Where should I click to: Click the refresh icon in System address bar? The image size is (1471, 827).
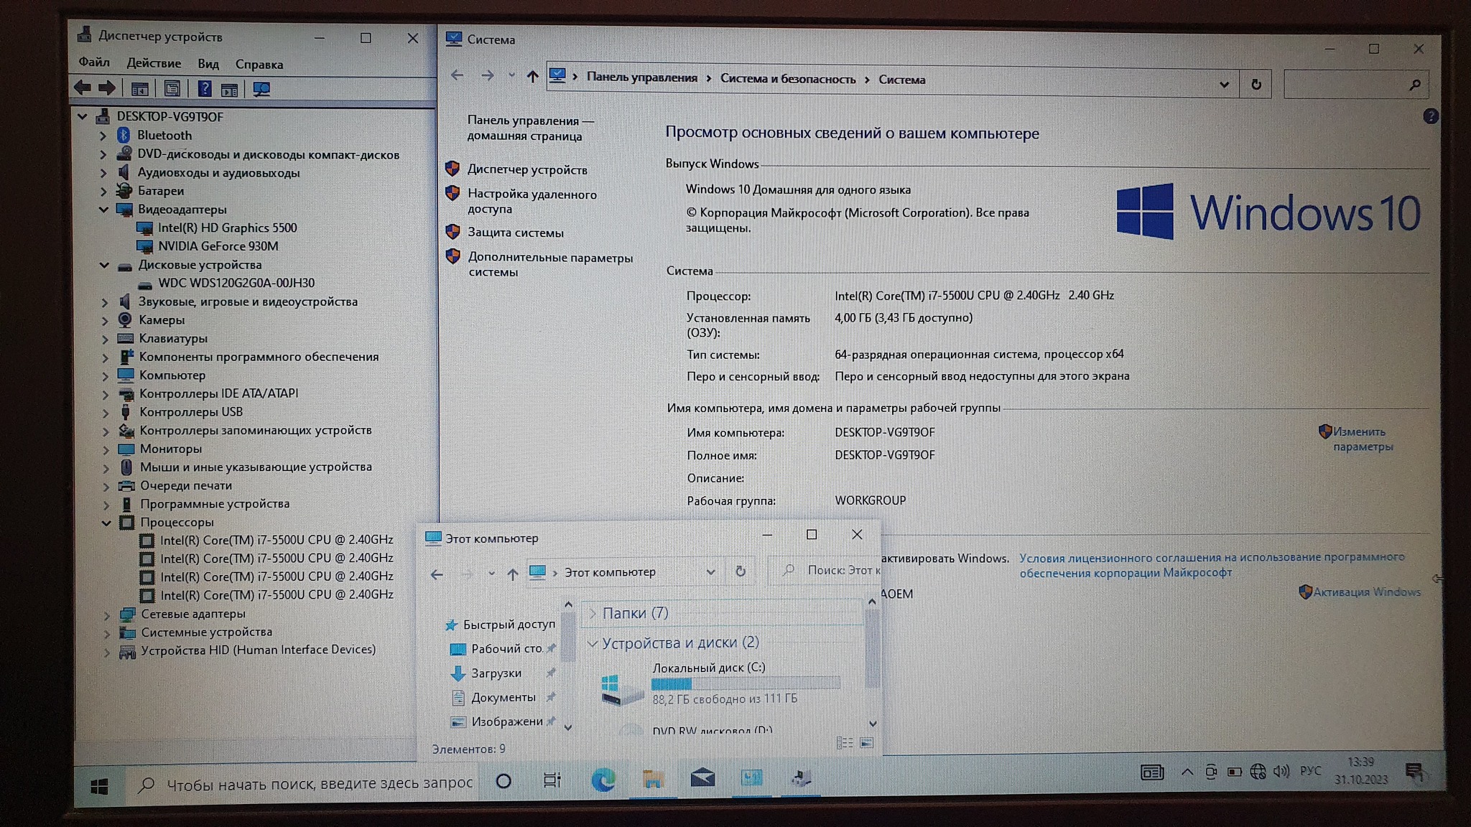[x=1256, y=84]
